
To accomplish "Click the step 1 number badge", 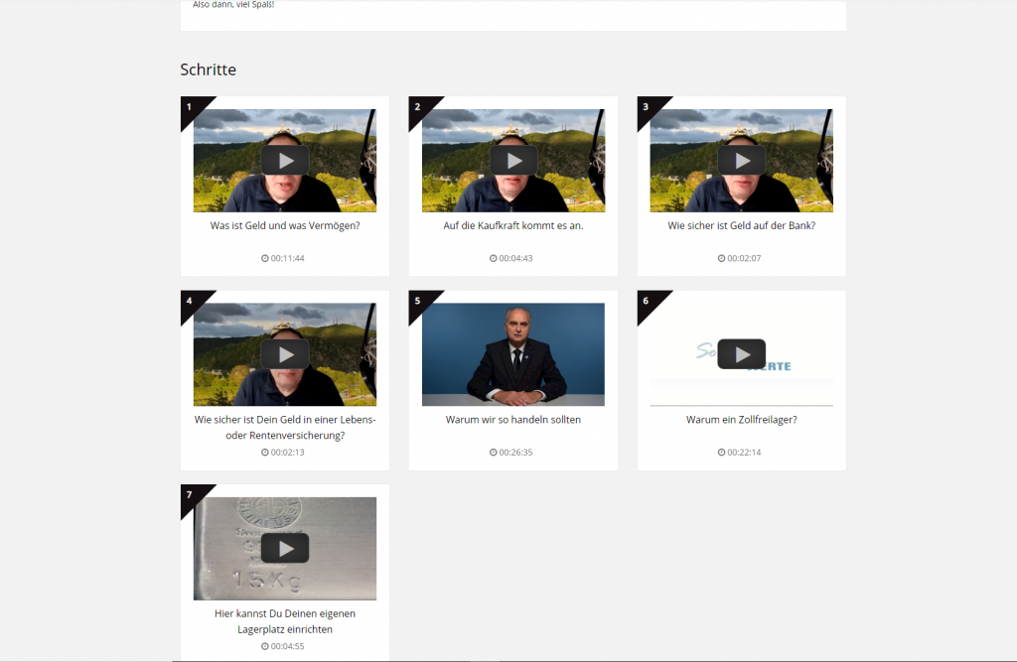I will 190,106.
